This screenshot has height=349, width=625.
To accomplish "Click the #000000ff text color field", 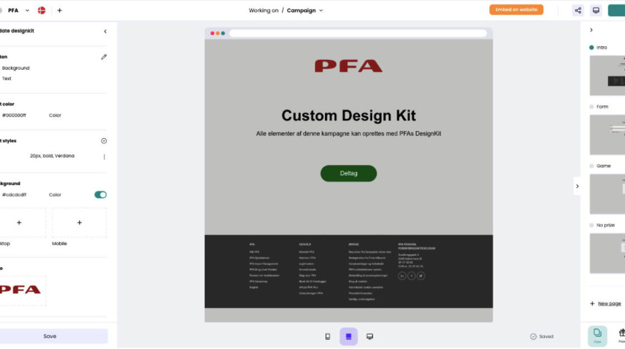I will [x=14, y=115].
